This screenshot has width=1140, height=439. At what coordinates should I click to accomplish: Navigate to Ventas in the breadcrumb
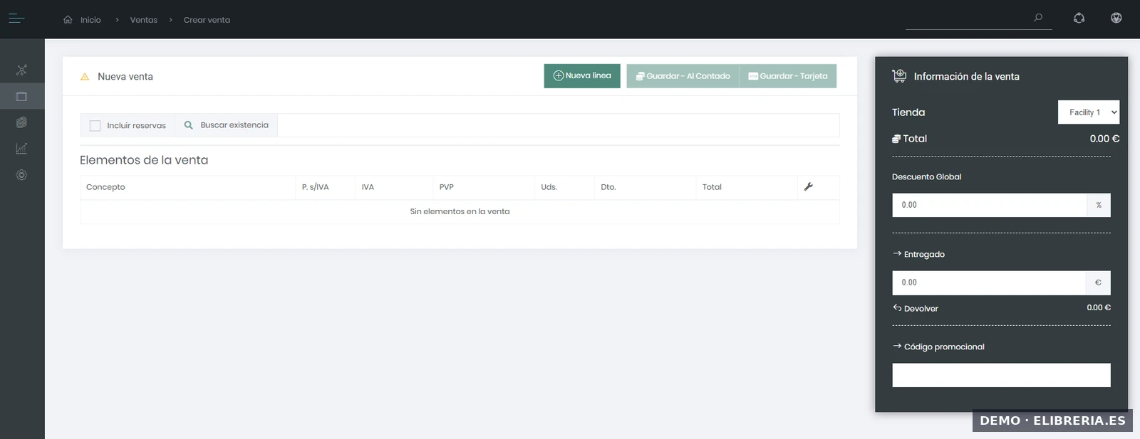(143, 20)
